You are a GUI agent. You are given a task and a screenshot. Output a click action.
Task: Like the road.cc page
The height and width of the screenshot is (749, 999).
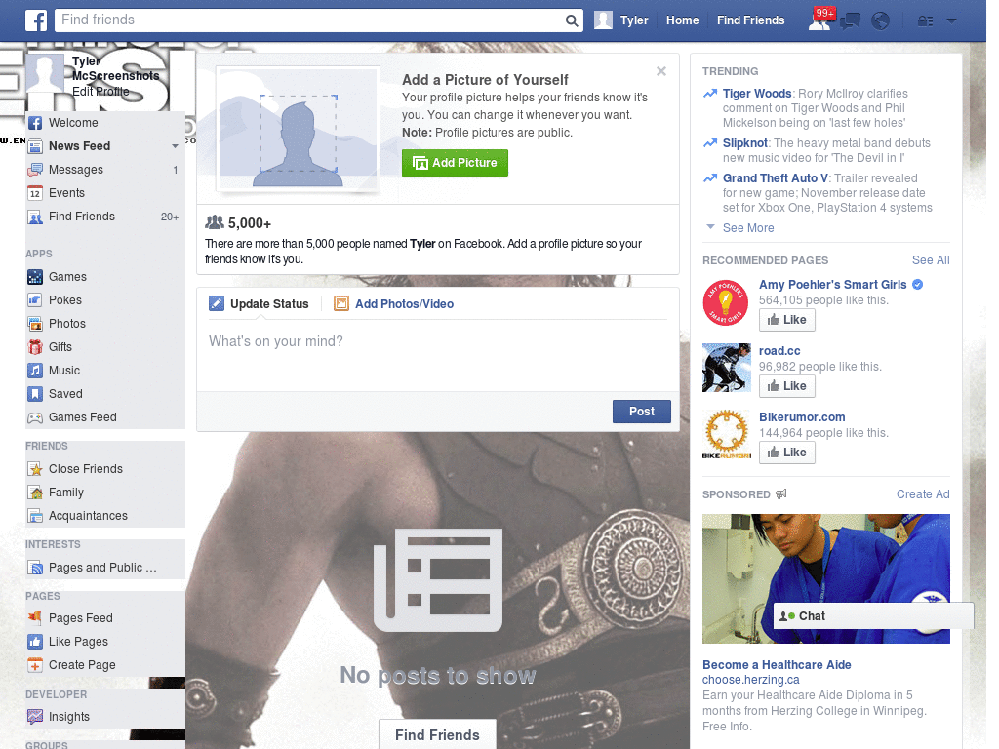(x=787, y=386)
